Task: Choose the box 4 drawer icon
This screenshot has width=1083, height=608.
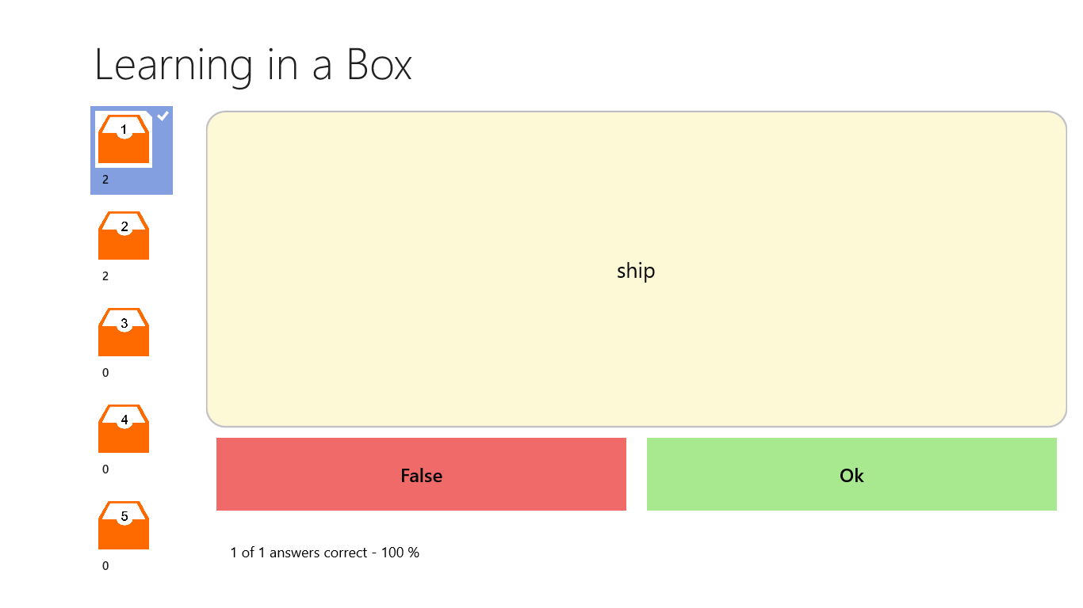Action: click(x=124, y=430)
